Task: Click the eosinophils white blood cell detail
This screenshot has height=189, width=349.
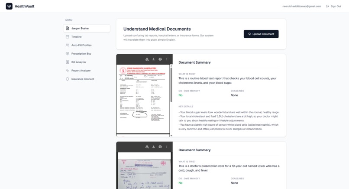Action: (228, 127)
